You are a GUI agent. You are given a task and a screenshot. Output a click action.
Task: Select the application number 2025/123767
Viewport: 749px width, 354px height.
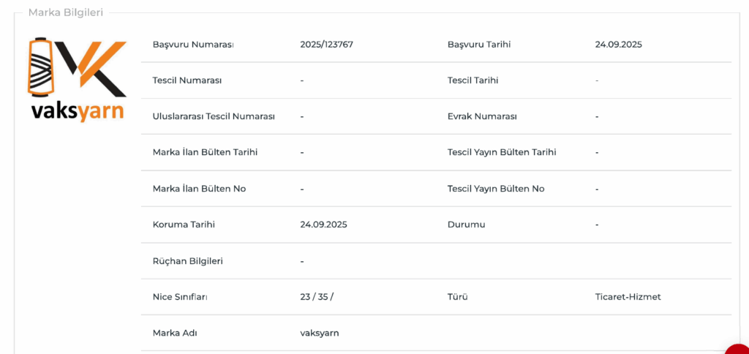pos(326,45)
